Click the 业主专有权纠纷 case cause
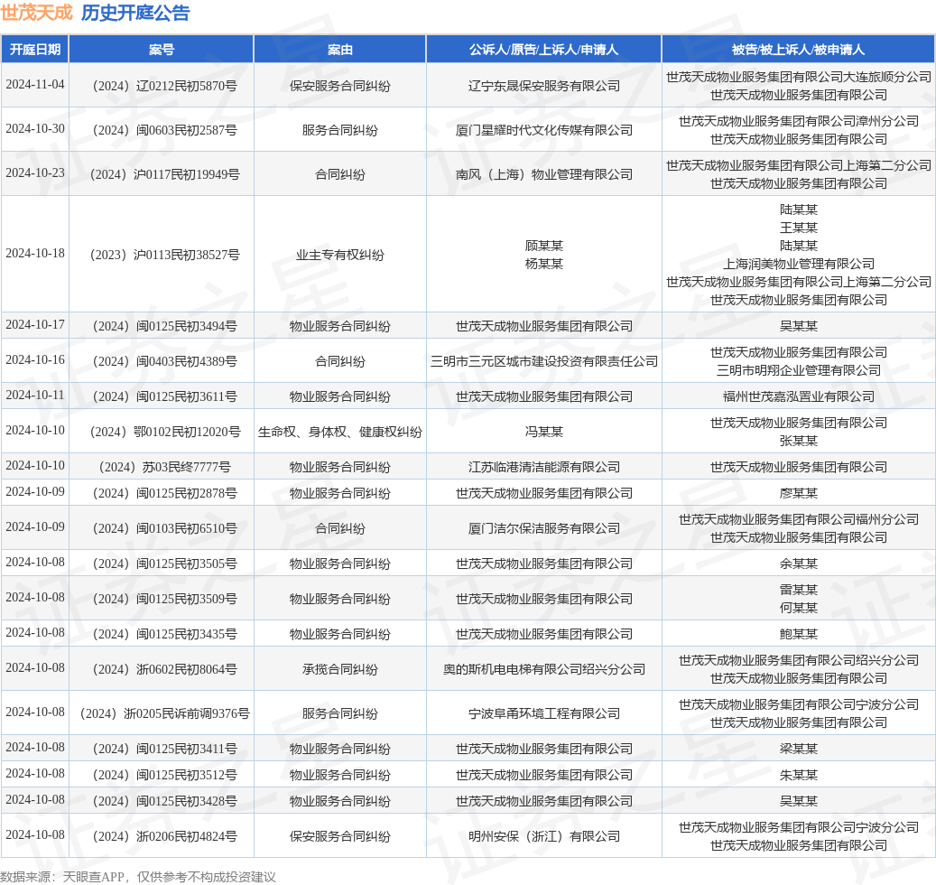The image size is (936, 885). [340, 255]
